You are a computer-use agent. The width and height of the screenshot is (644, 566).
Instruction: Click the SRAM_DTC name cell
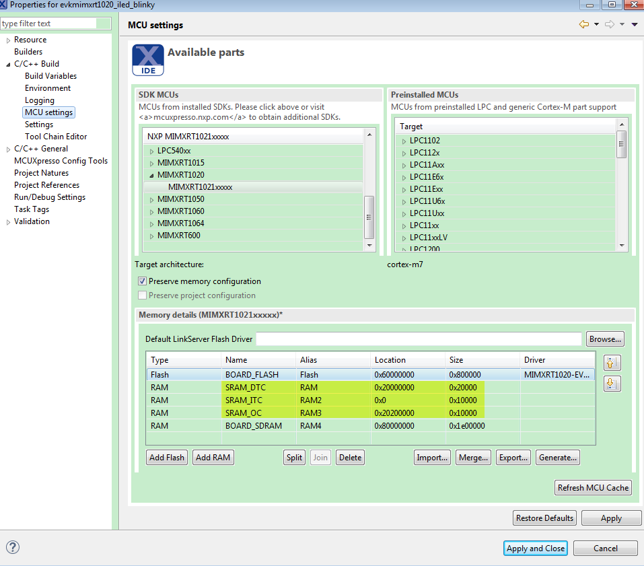(x=258, y=388)
